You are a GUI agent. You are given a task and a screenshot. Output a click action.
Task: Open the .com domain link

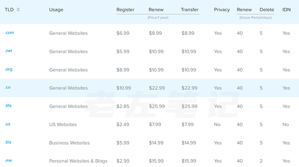click(9, 33)
